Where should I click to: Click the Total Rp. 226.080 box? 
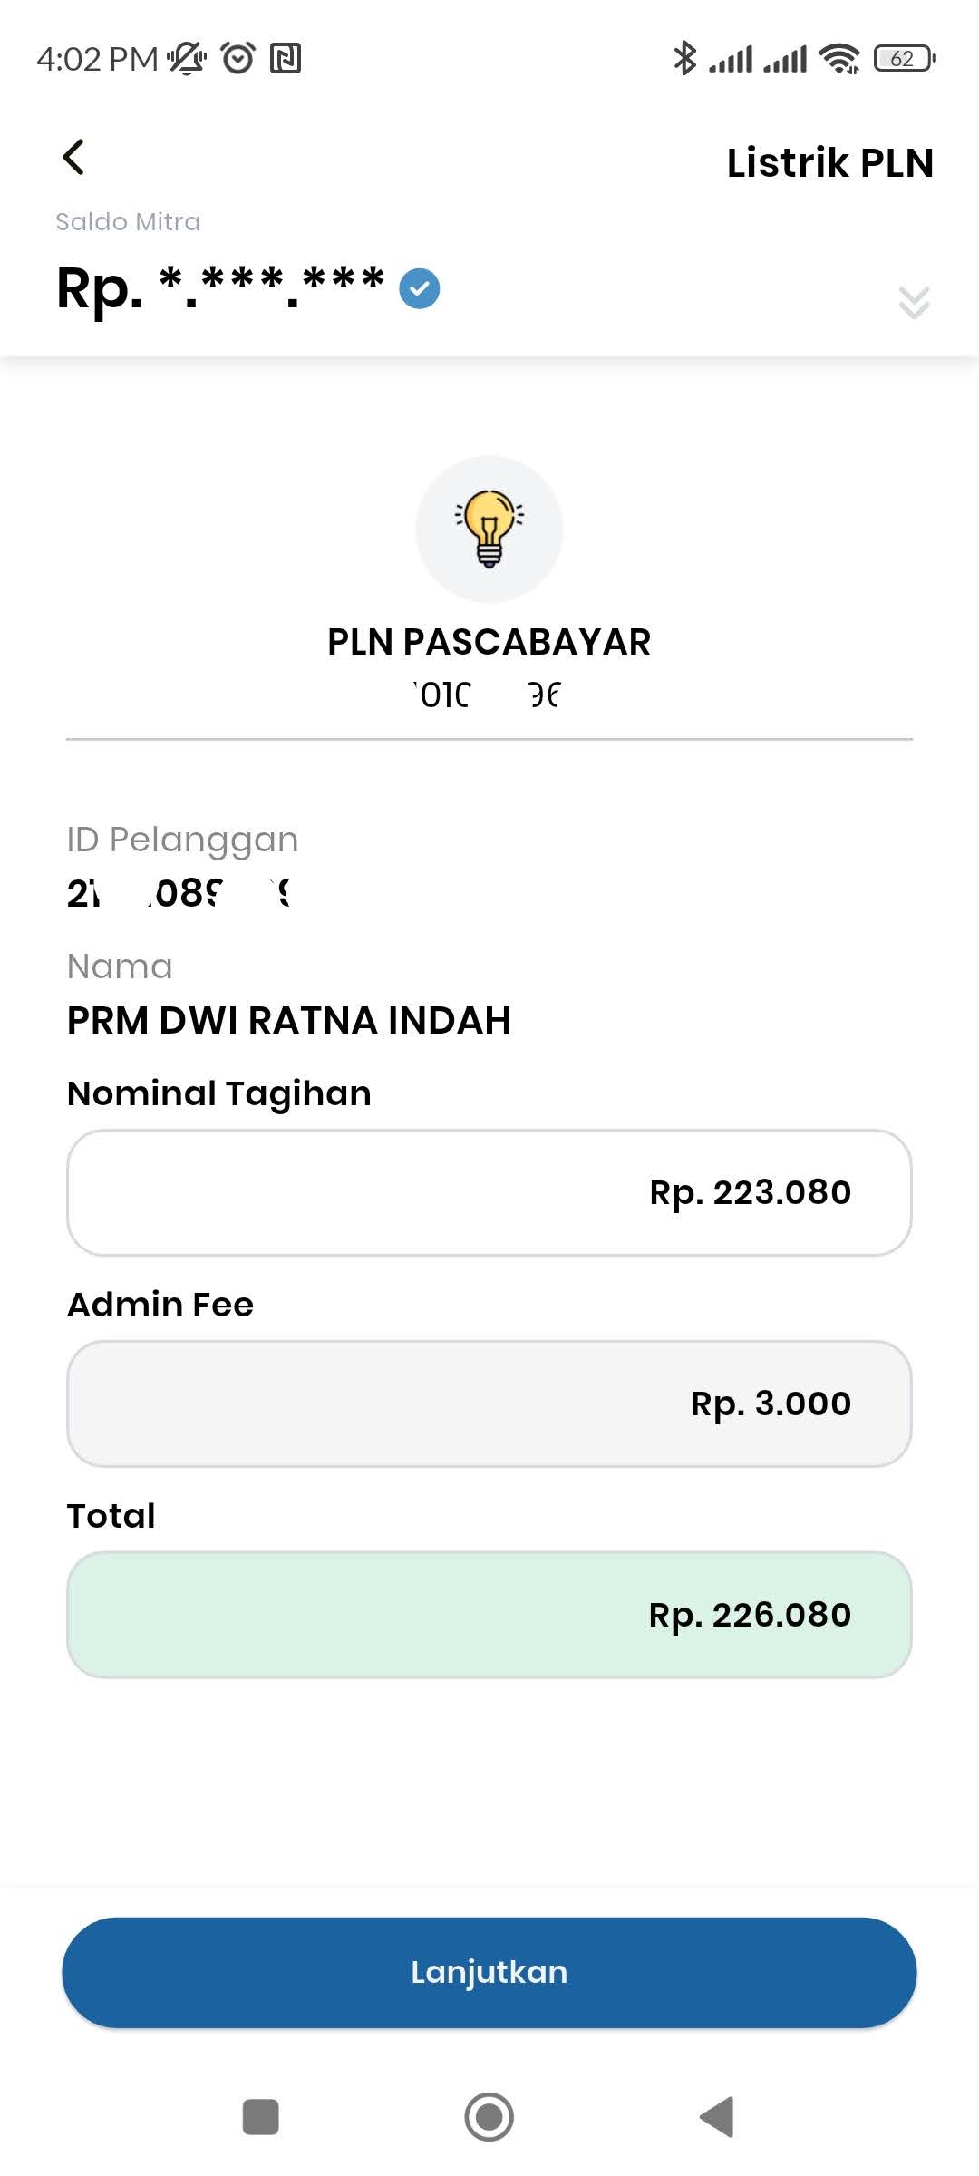click(x=489, y=1615)
